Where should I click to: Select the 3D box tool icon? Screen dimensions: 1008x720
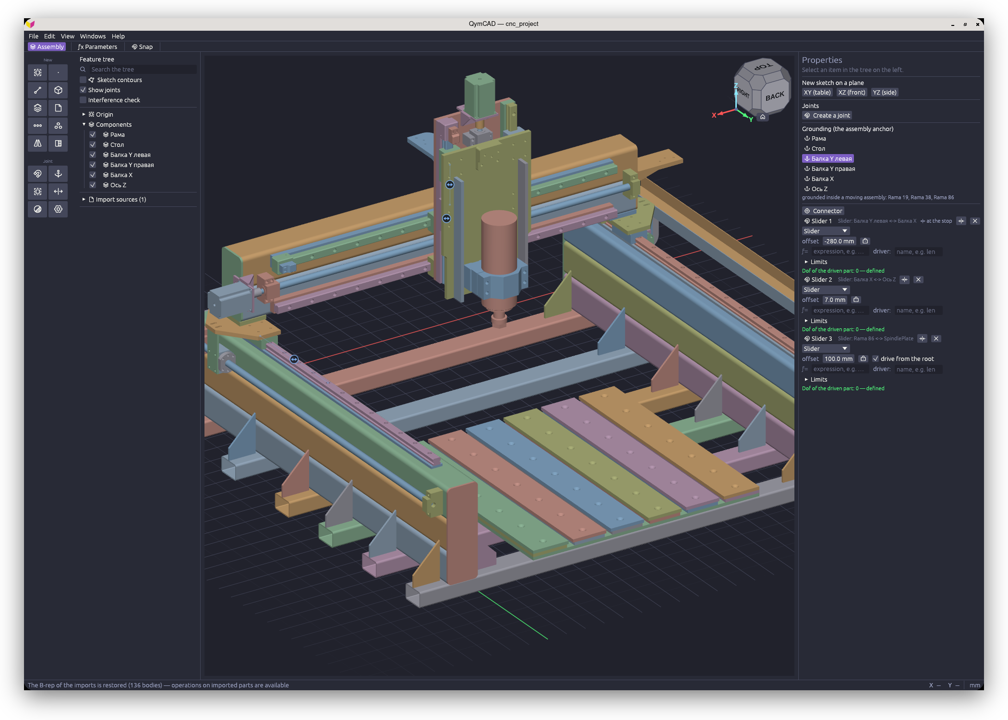click(x=58, y=90)
